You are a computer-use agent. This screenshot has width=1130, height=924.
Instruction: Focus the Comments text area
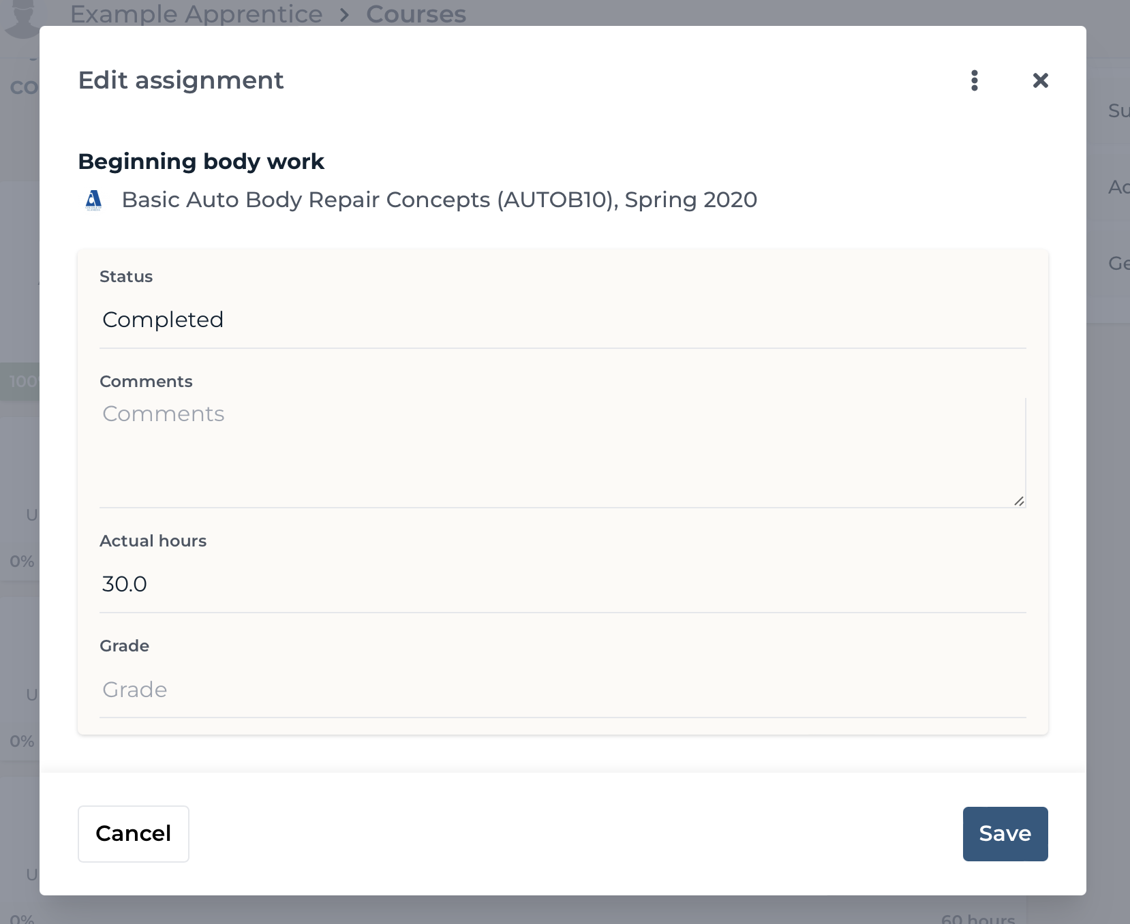pos(562,452)
